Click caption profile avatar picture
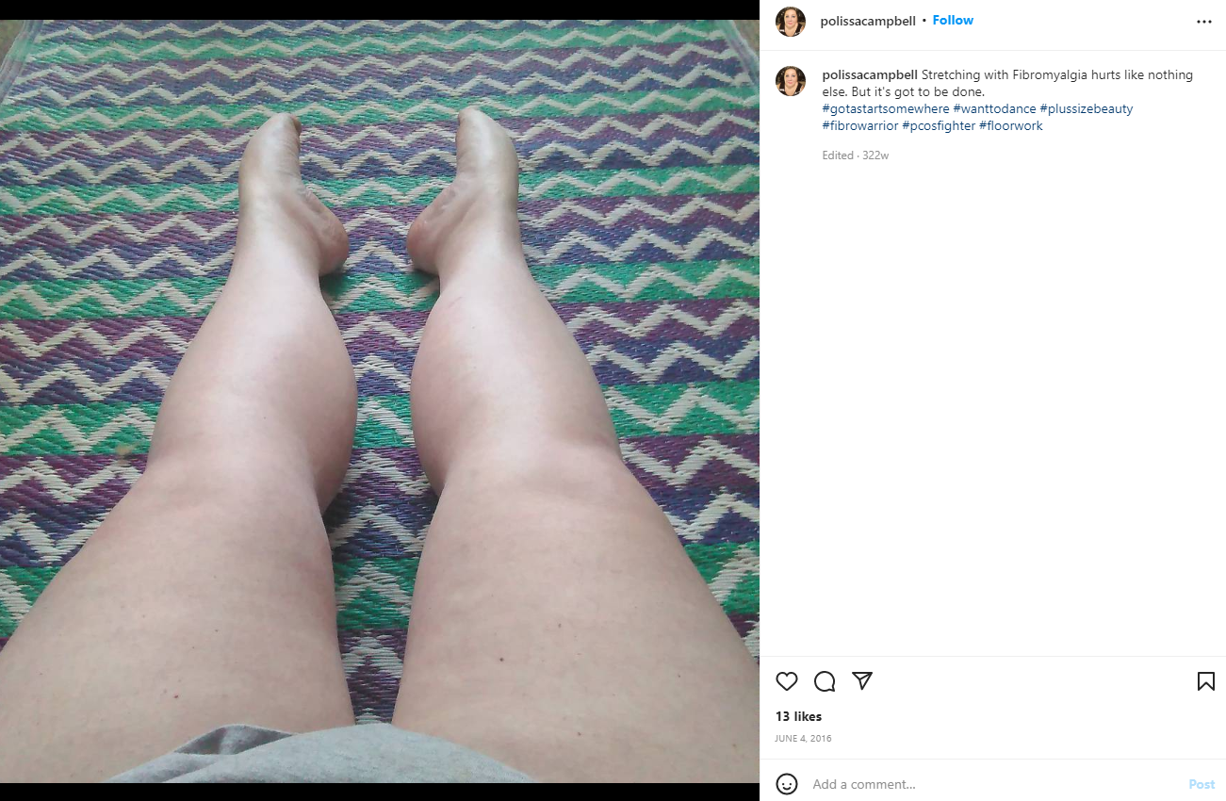 tap(791, 81)
